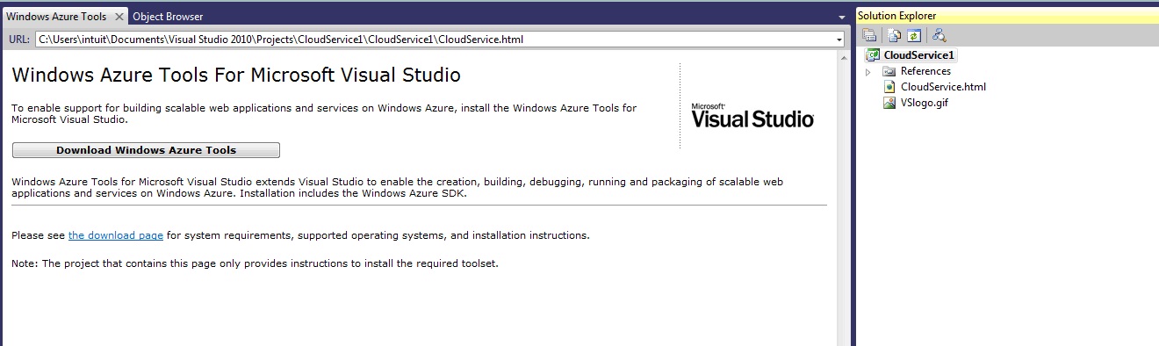The image size is (1159, 346).
Task: Click the References folder icon
Action: point(889,71)
